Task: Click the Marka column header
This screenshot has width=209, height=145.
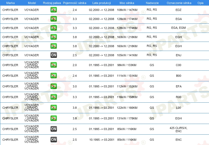Action: click(x=10, y=3)
